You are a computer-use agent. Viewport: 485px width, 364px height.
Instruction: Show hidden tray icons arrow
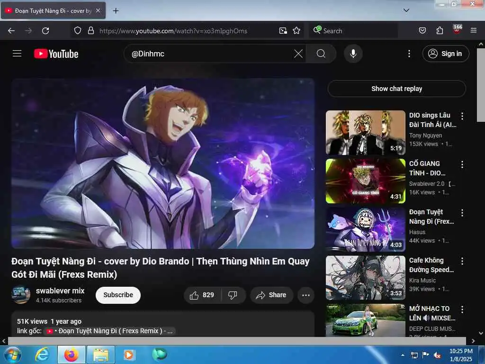(403, 355)
